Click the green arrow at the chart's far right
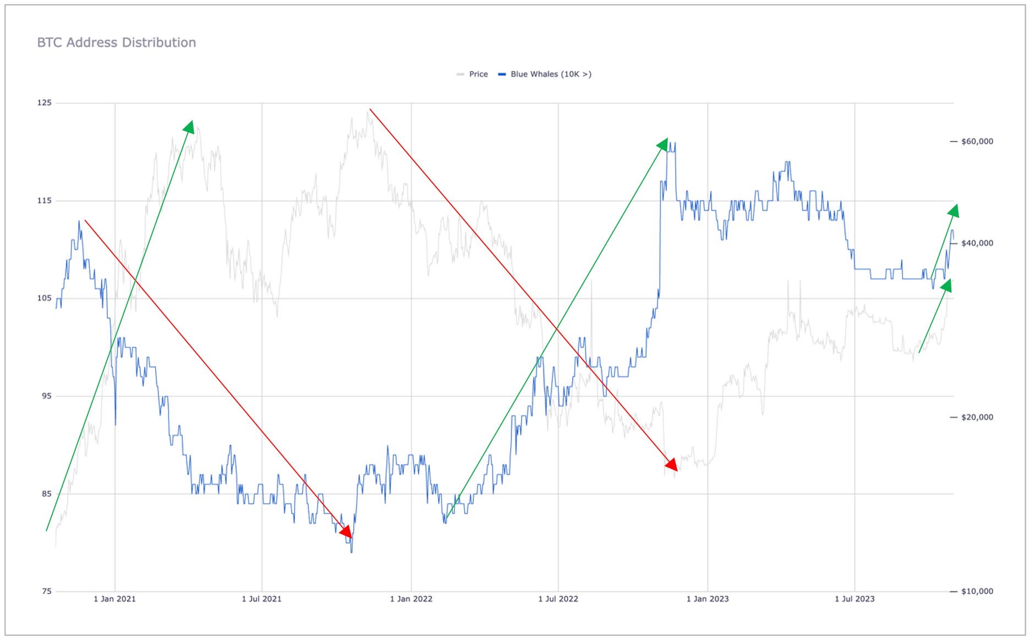The width and height of the screenshot is (1030, 640). tap(954, 210)
